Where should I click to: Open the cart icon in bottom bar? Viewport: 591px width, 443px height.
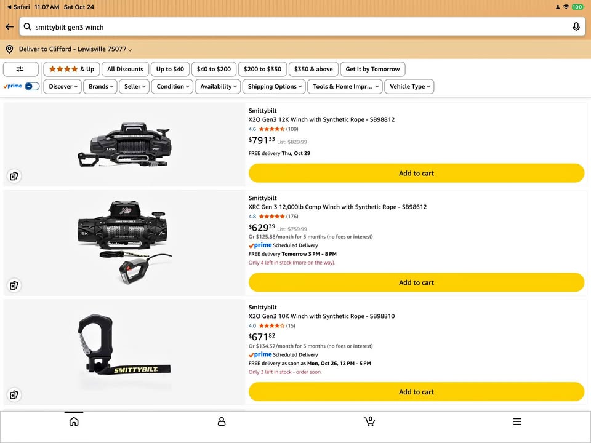click(x=369, y=421)
